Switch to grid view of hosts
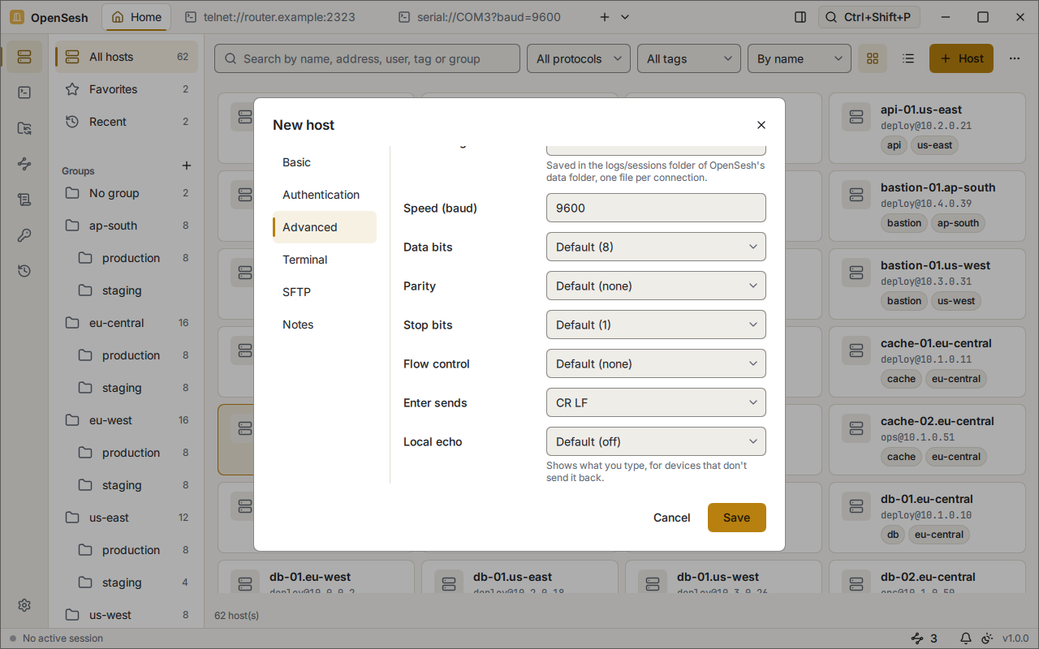Image resolution: width=1039 pixels, height=649 pixels. 873,58
